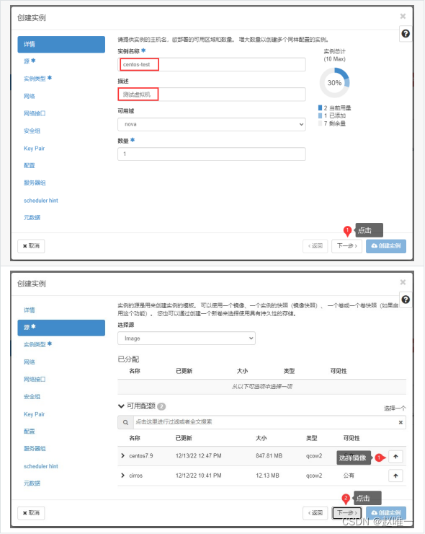Select 服务器组 tab in lower dialog
The height and width of the screenshot is (534, 425).
(35, 449)
